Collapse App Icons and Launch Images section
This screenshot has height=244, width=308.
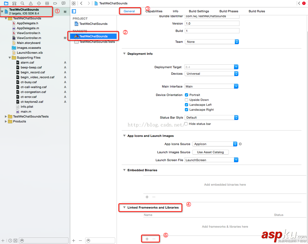click(x=124, y=135)
